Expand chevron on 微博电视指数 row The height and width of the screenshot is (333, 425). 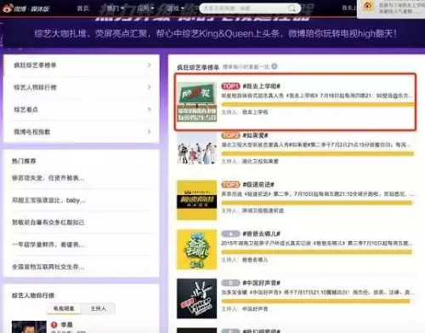point(149,131)
